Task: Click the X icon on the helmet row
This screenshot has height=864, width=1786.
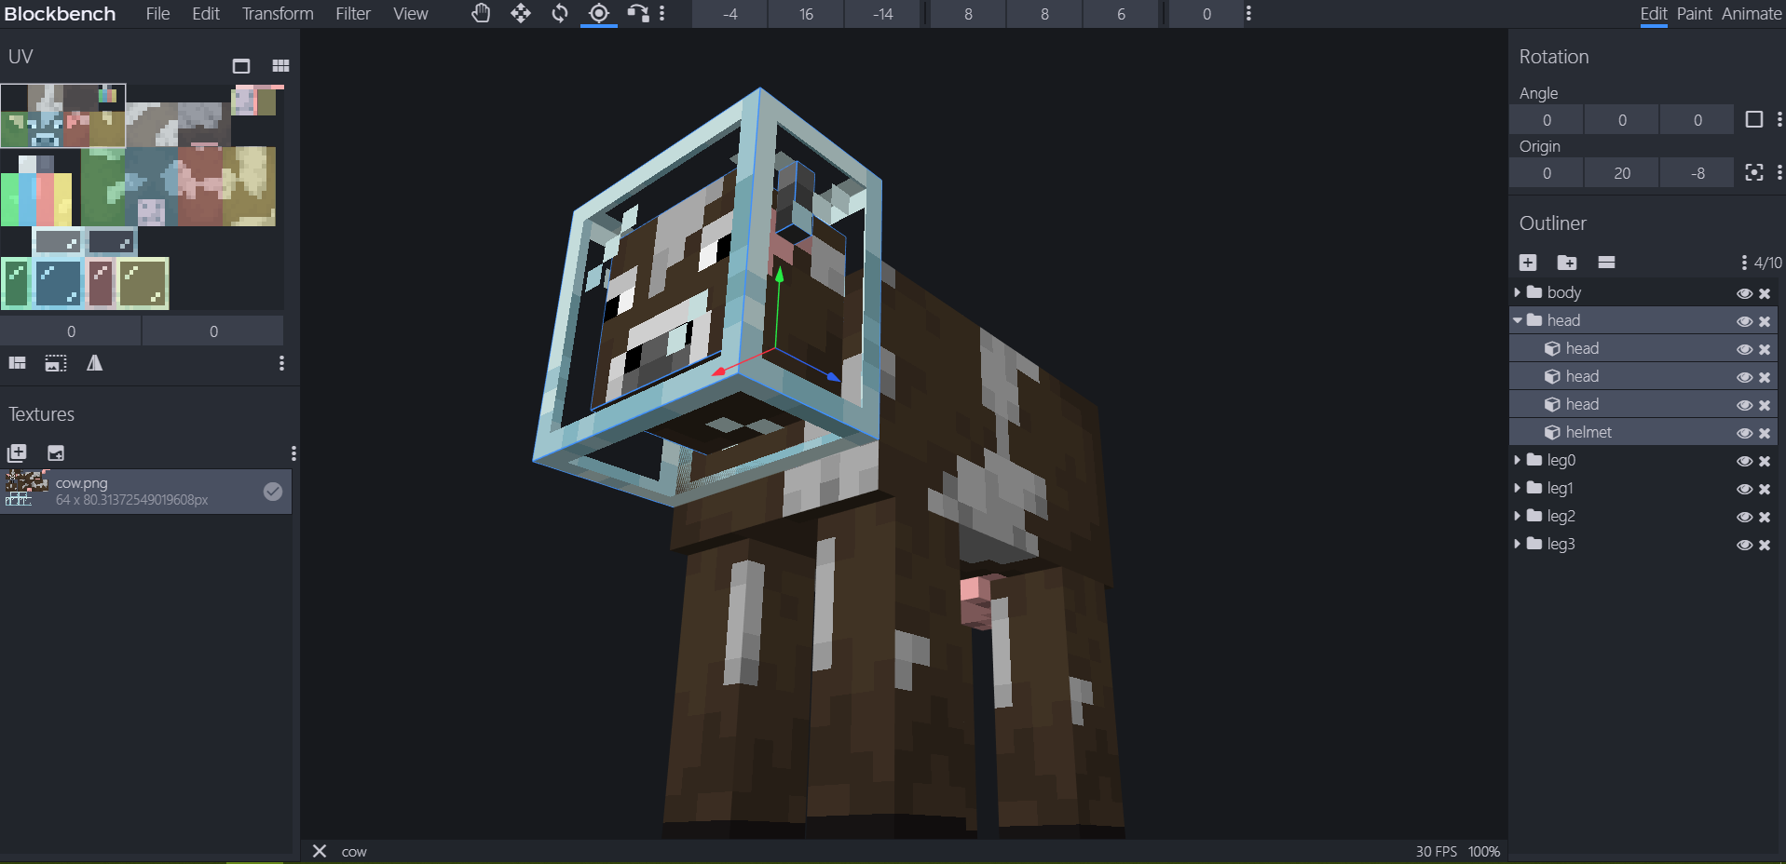Action: click(1765, 433)
